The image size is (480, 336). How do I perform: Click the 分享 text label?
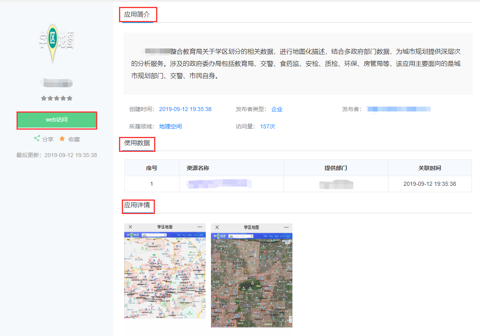pos(48,139)
